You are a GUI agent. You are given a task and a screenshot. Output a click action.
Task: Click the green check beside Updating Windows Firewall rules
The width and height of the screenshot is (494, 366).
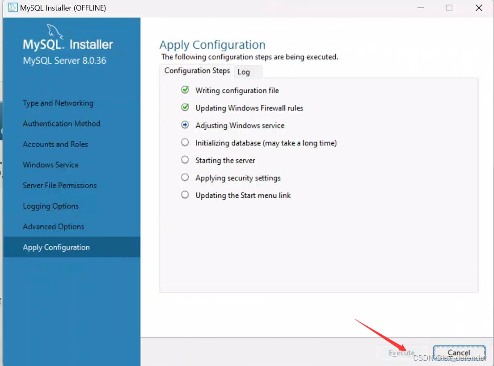[x=185, y=108]
